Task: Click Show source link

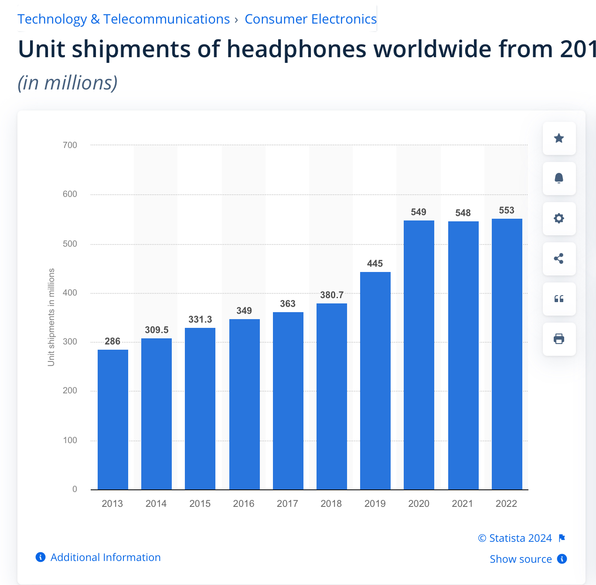Action: pos(521,559)
